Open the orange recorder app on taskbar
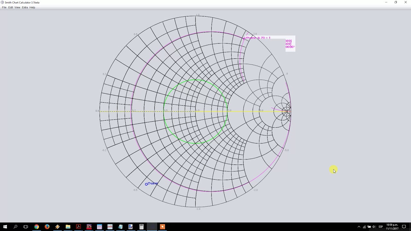411x231 pixels. coord(162,227)
